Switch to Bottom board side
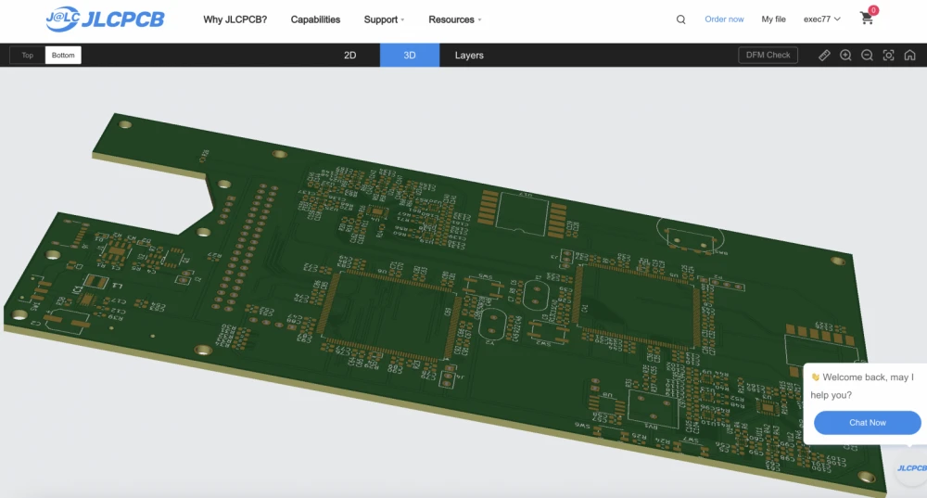Image resolution: width=927 pixels, height=498 pixels. [63, 56]
